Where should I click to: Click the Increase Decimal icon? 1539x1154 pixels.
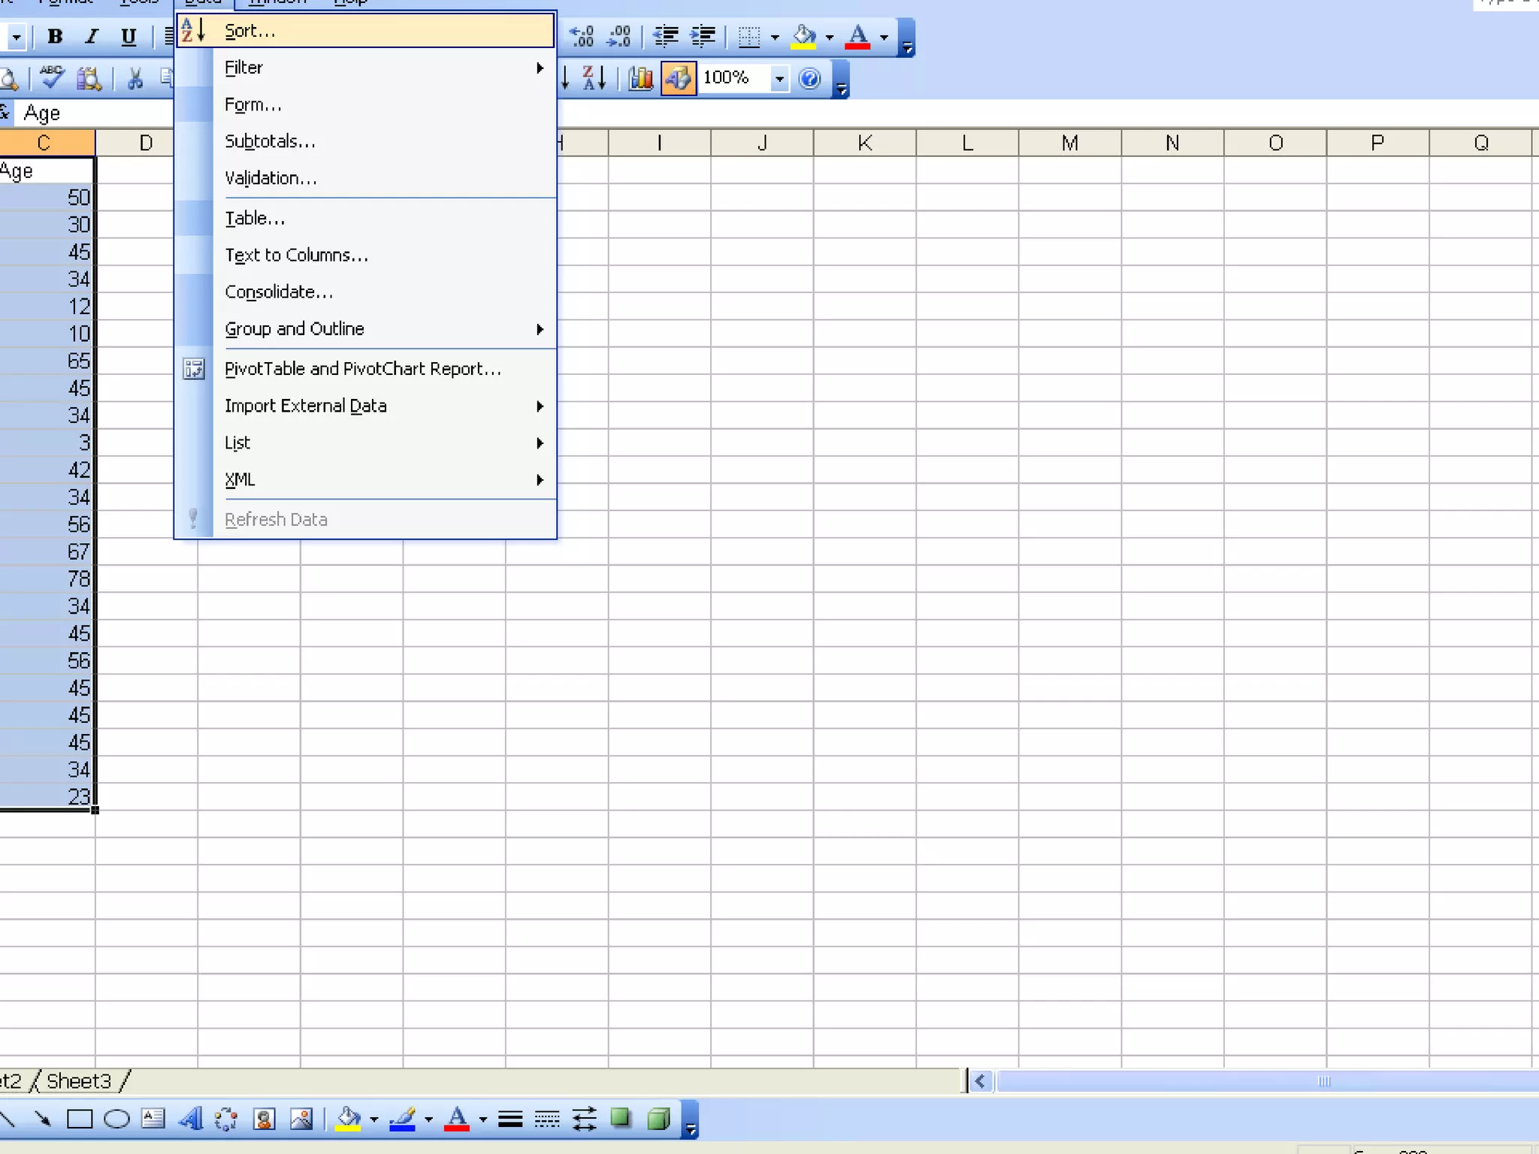click(x=582, y=36)
